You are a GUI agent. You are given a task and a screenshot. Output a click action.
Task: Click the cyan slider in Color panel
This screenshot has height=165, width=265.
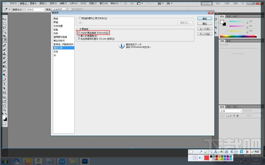(x=238, y=22)
